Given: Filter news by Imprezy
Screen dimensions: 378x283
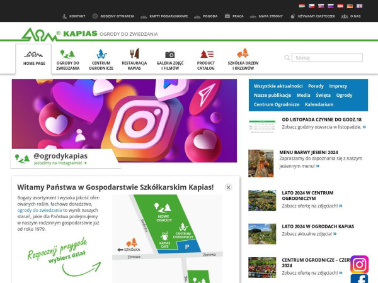Looking at the screenshot, I should point(338,86).
